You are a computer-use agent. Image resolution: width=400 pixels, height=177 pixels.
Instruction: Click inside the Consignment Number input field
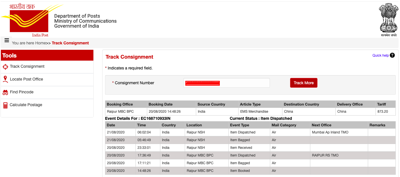(226, 83)
